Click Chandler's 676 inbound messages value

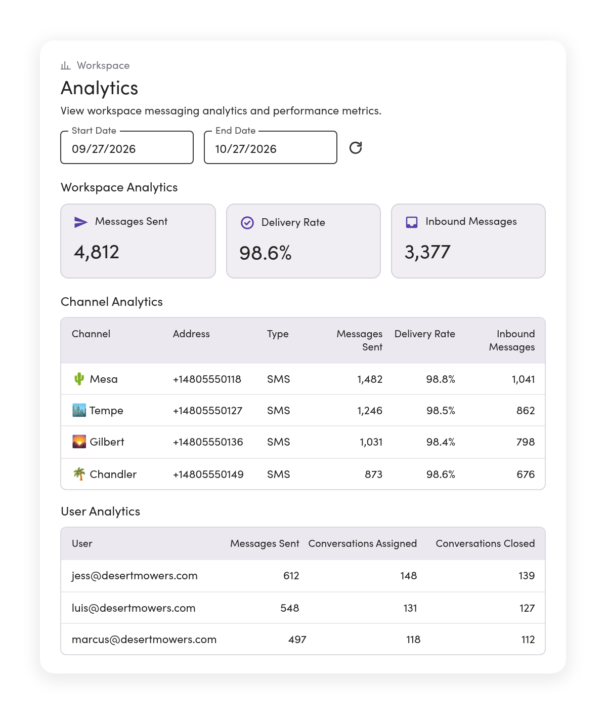(526, 474)
